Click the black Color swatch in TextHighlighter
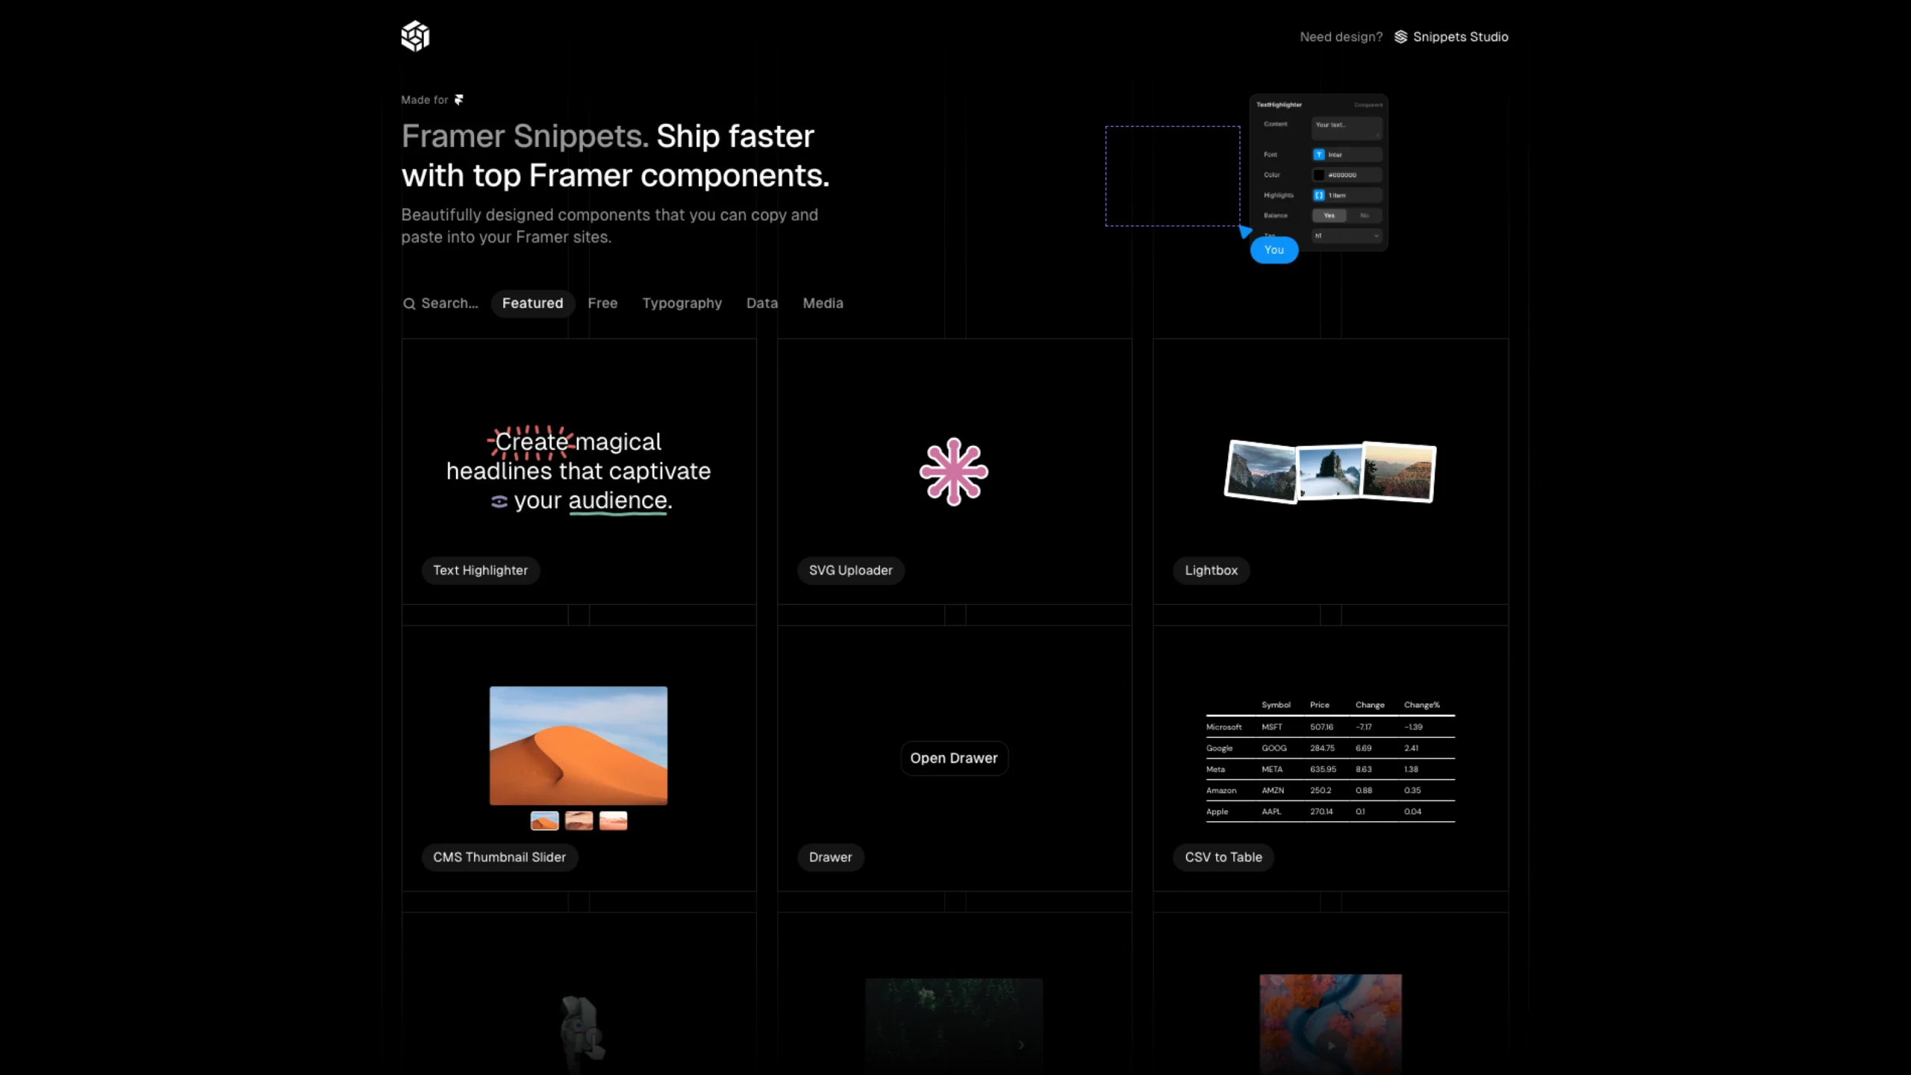Screen dimensions: 1911x1075 1319,175
